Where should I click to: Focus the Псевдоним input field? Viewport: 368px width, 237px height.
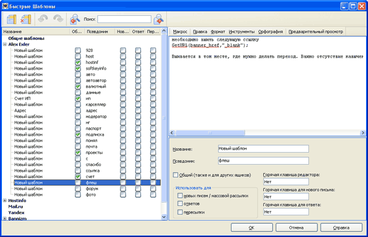(263, 161)
